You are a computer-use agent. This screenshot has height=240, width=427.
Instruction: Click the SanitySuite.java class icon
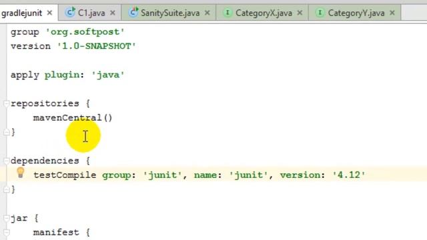[x=133, y=12]
